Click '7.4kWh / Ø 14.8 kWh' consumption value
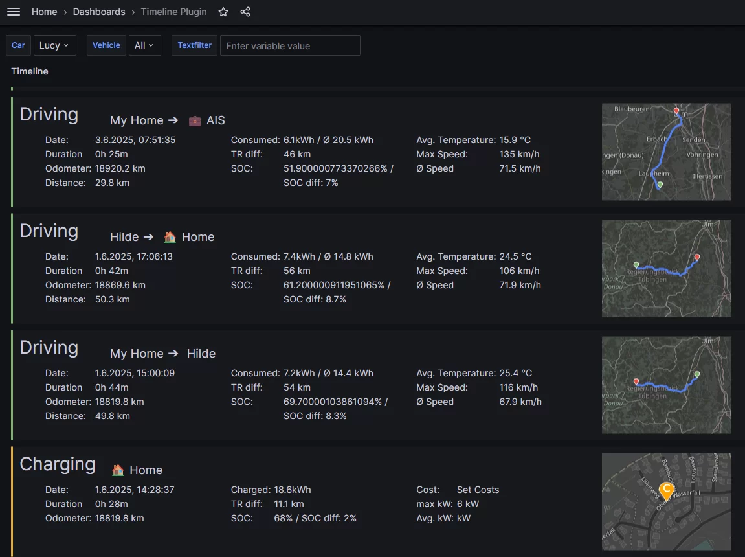The width and height of the screenshot is (745, 557). (x=328, y=256)
